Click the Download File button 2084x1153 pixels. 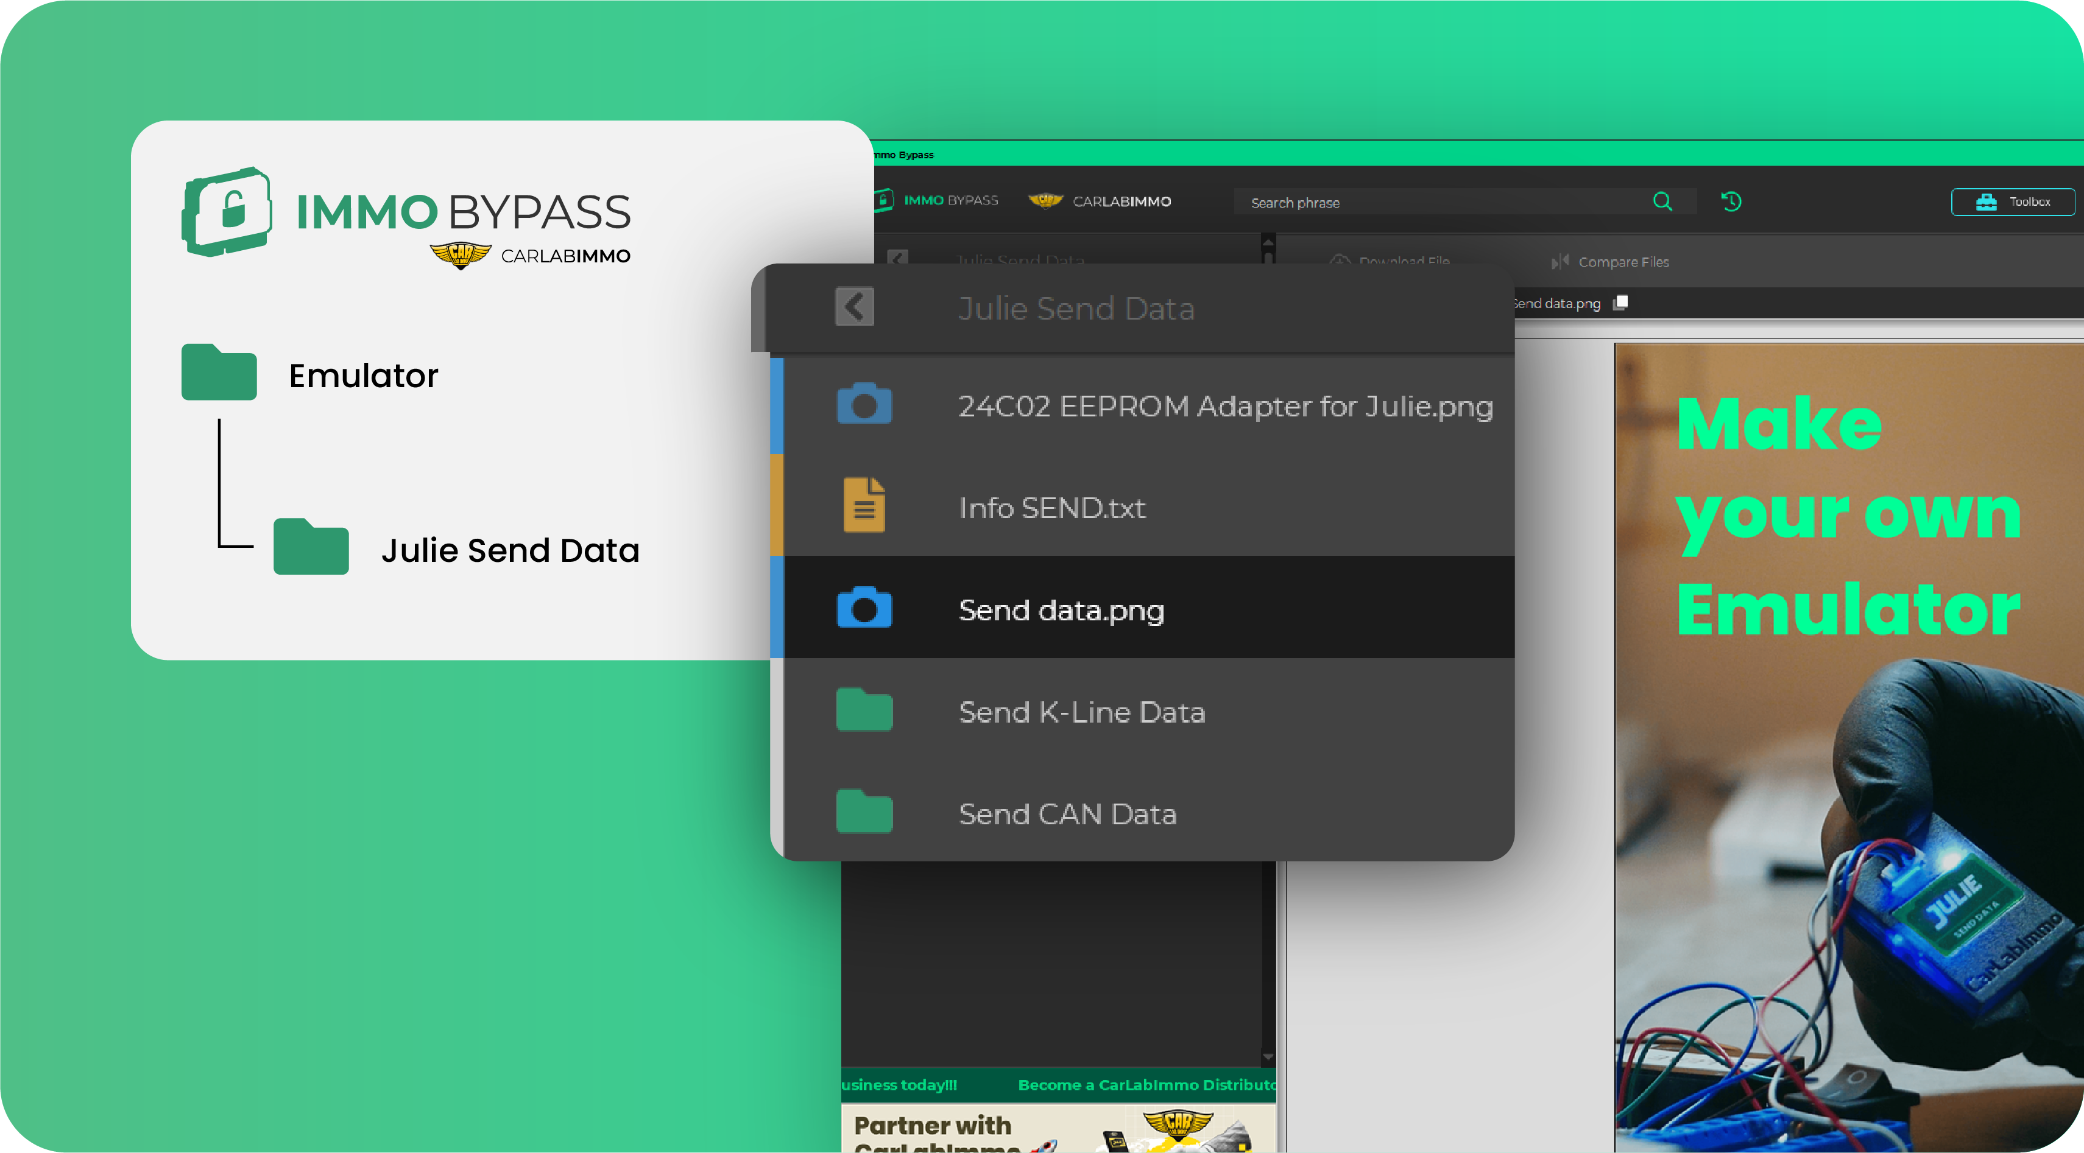pyautogui.click(x=1390, y=261)
